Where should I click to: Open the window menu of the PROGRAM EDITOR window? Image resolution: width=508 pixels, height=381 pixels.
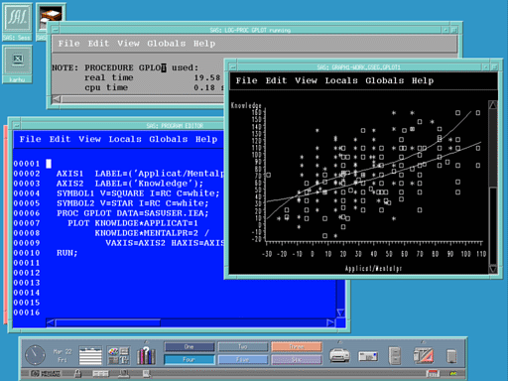tap(17, 125)
